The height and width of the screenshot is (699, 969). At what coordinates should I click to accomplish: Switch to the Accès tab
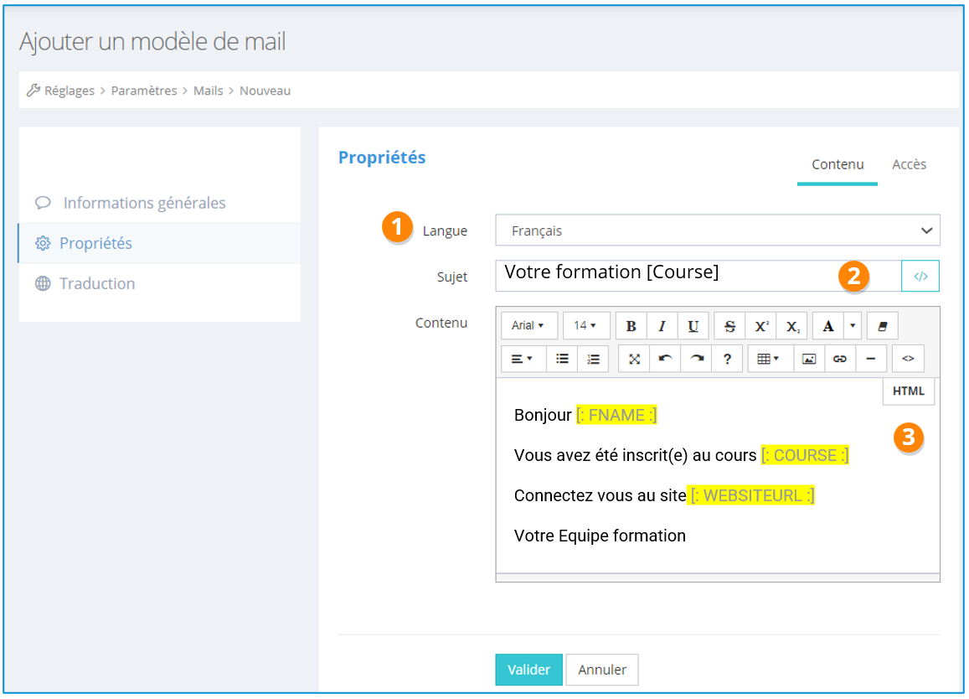click(909, 164)
